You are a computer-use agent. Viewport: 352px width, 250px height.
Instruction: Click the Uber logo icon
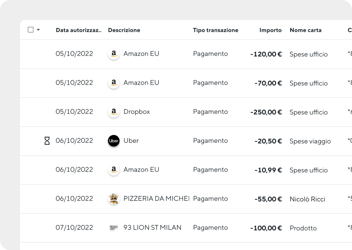[x=114, y=141]
